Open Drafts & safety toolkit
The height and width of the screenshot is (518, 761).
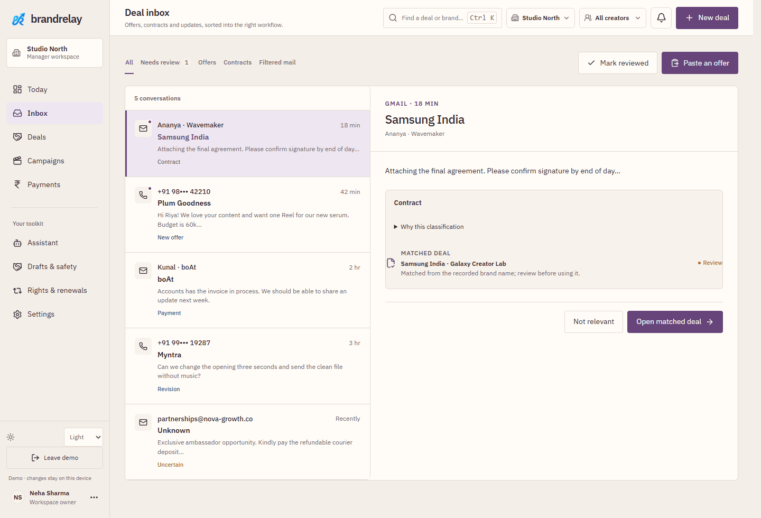[54, 266]
